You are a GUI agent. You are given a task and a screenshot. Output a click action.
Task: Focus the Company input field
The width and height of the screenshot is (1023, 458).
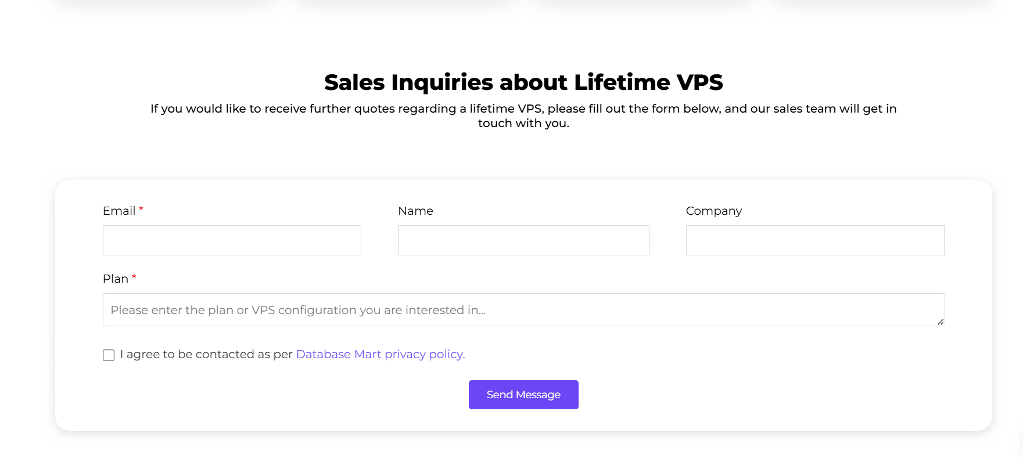pos(814,240)
